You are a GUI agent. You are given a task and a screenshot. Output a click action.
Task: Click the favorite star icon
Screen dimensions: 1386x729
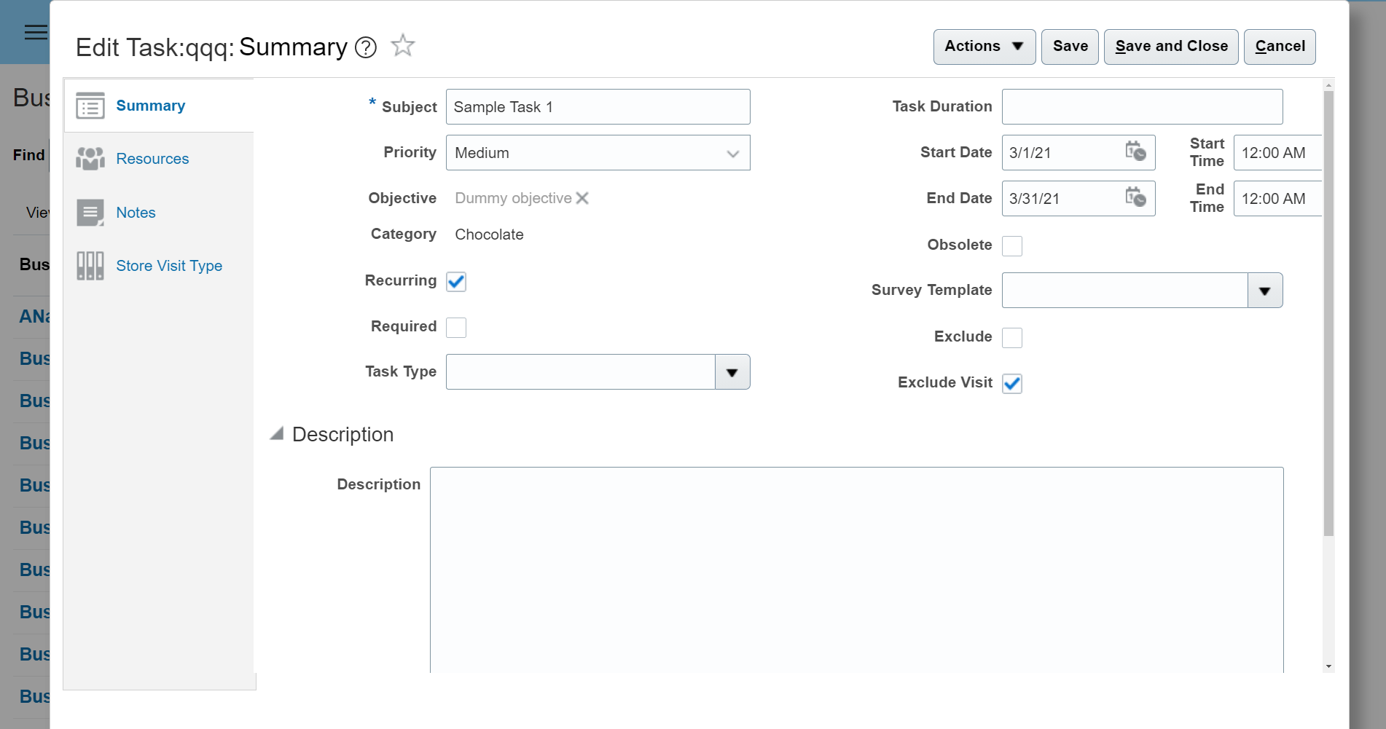pyautogui.click(x=403, y=46)
